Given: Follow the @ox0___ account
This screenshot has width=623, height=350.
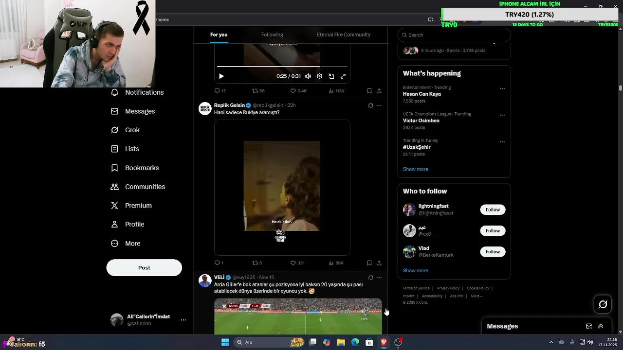Looking at the screenshot, I should coord(493,231).
